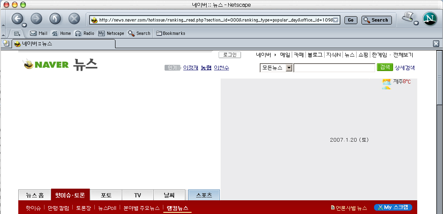Select the 스포츠 tab
The image size is (443, 214).
(204, 195)
